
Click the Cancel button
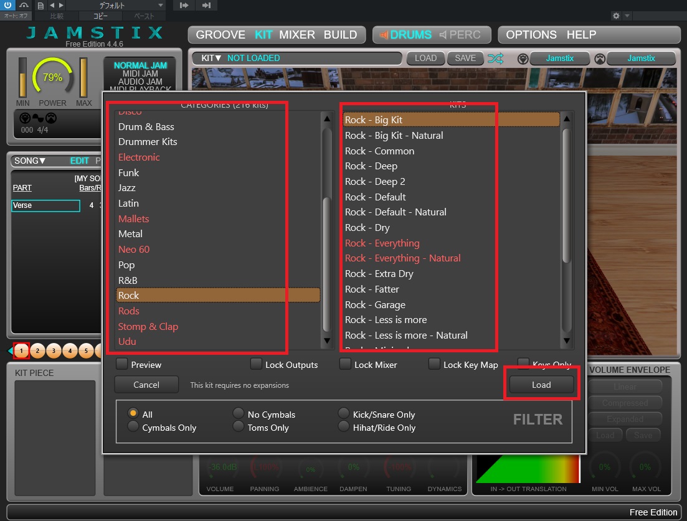tap(146, 385)
